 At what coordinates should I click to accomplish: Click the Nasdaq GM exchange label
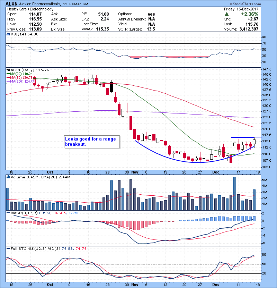pyautogui.click(x=79, y=4)
